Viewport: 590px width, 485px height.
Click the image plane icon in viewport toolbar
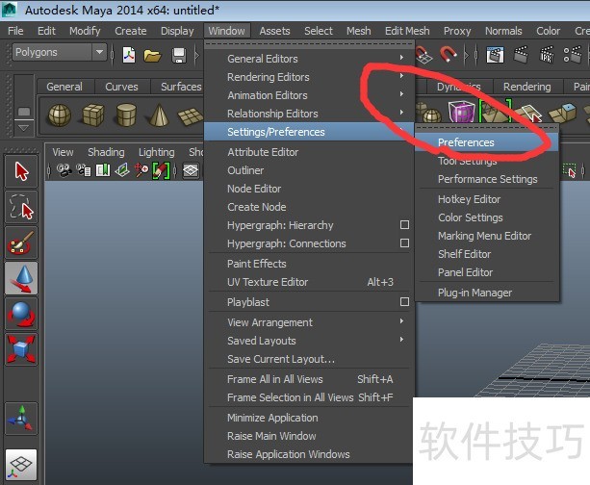coord(122,170)
